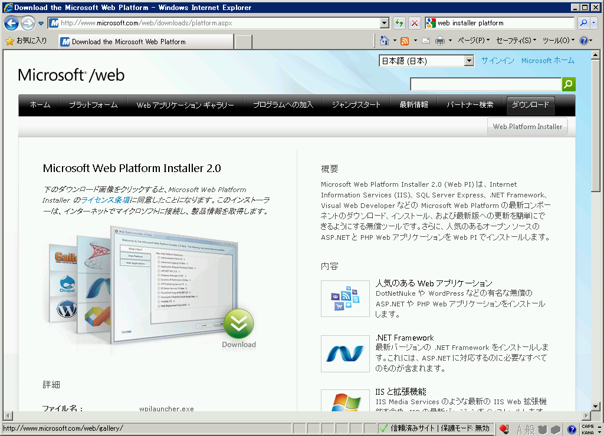Select the プラットフォーム navigation tab

coord(93,105)
